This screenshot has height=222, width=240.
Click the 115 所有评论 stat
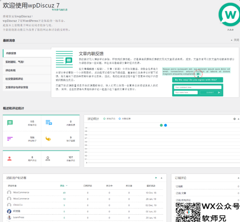point(32,123)
